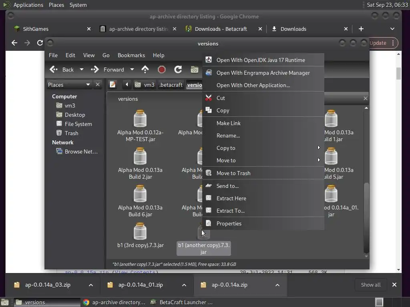Switch to Downloads - Betacraft Chrome tab
410x307 pixels.
(223, 29)
